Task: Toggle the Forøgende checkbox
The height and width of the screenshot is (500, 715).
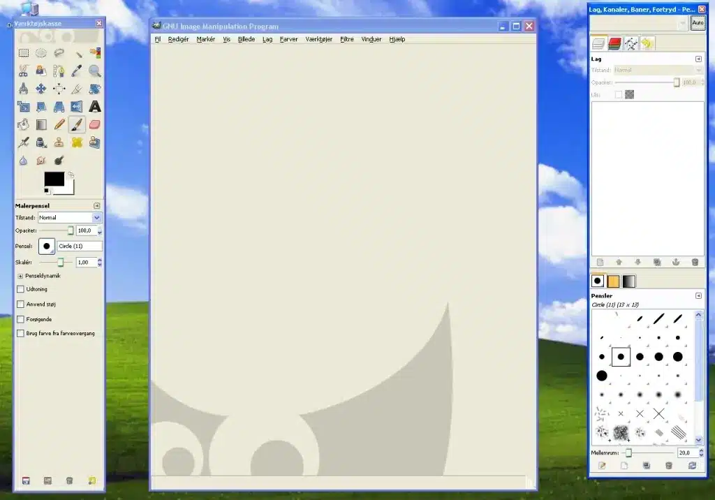Action: 20,319
